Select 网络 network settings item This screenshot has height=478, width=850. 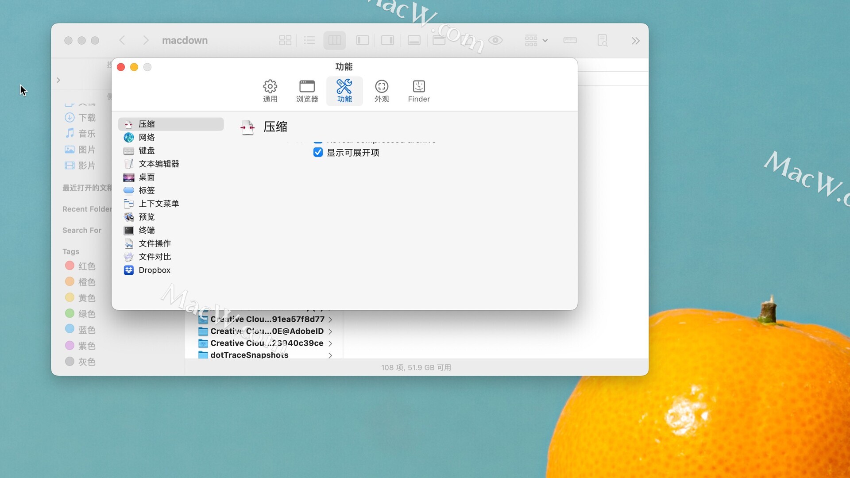pos(171,137)
